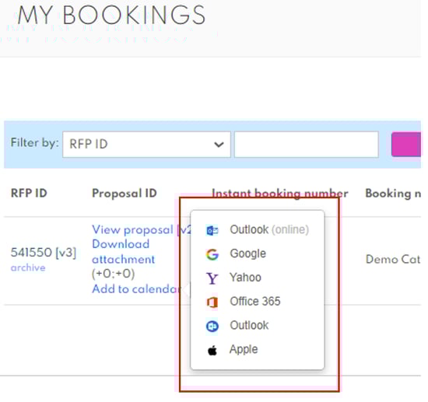
Task: Click the Office 365 icon
Action: [x=212, y=302]
